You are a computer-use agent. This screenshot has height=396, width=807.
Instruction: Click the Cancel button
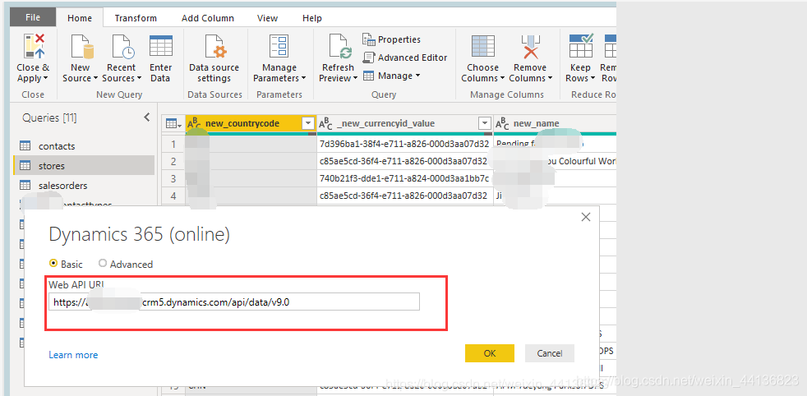pos(549,353)
